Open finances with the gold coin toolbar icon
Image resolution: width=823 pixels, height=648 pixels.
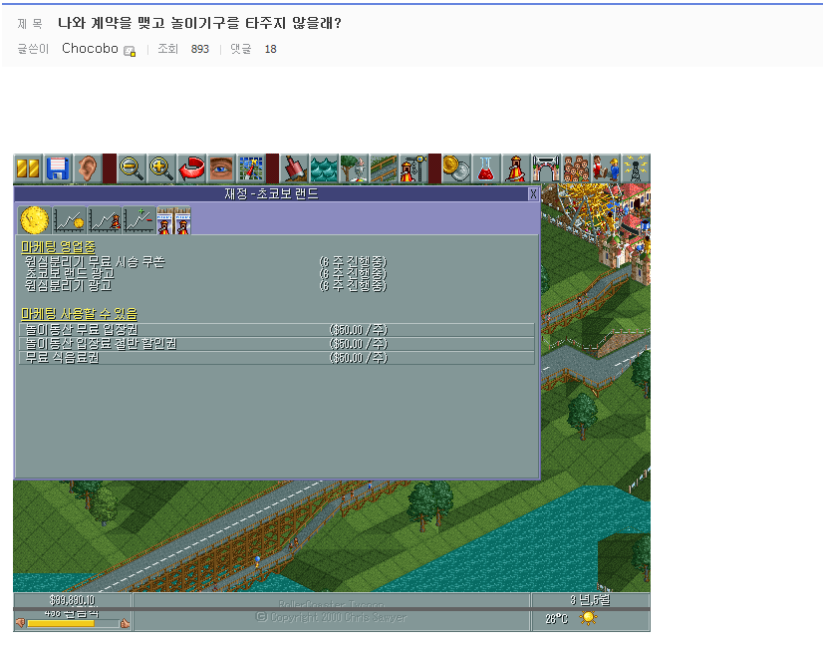(456, 168)
